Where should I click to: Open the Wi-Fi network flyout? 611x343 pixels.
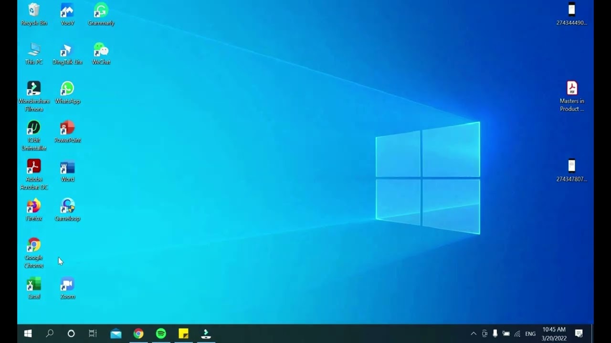(x=517, y=333)
